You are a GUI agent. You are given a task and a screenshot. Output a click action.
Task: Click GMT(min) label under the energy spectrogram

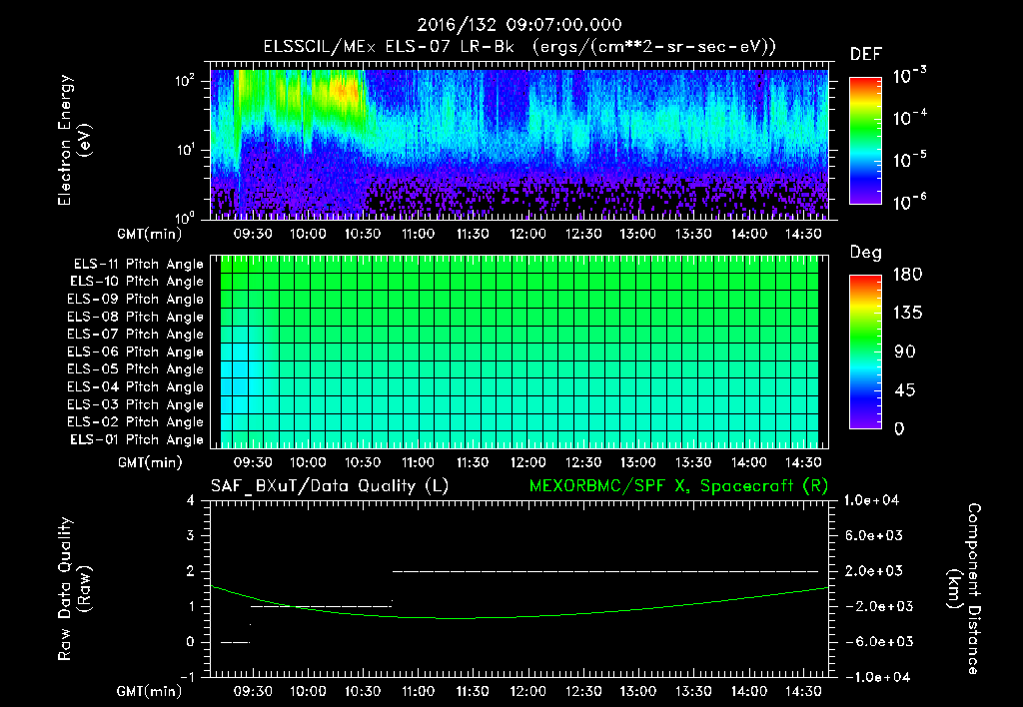click(150, 234)
